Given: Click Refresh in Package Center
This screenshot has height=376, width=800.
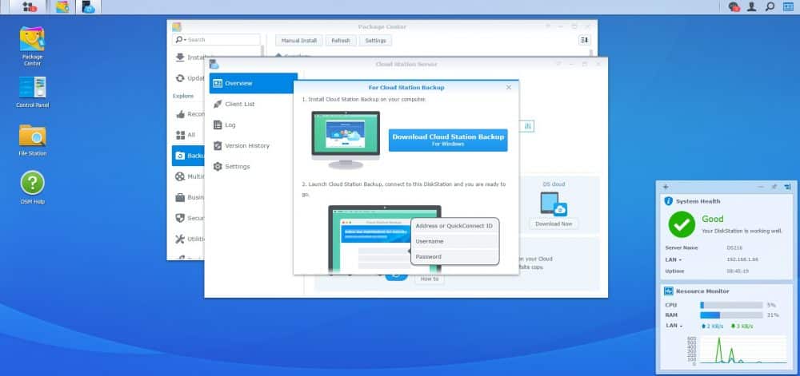Looking at the screenshot, I should tap(341, 41).
